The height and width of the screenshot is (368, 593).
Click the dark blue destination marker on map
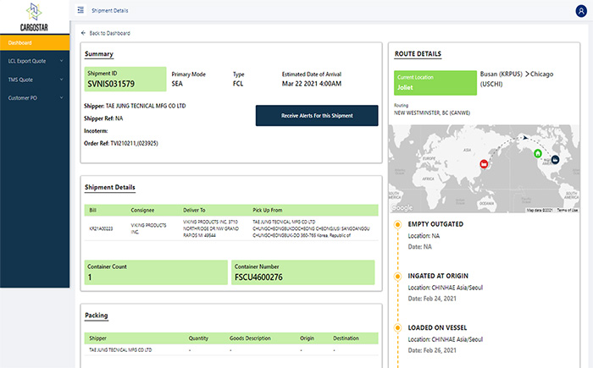[555, 160]
